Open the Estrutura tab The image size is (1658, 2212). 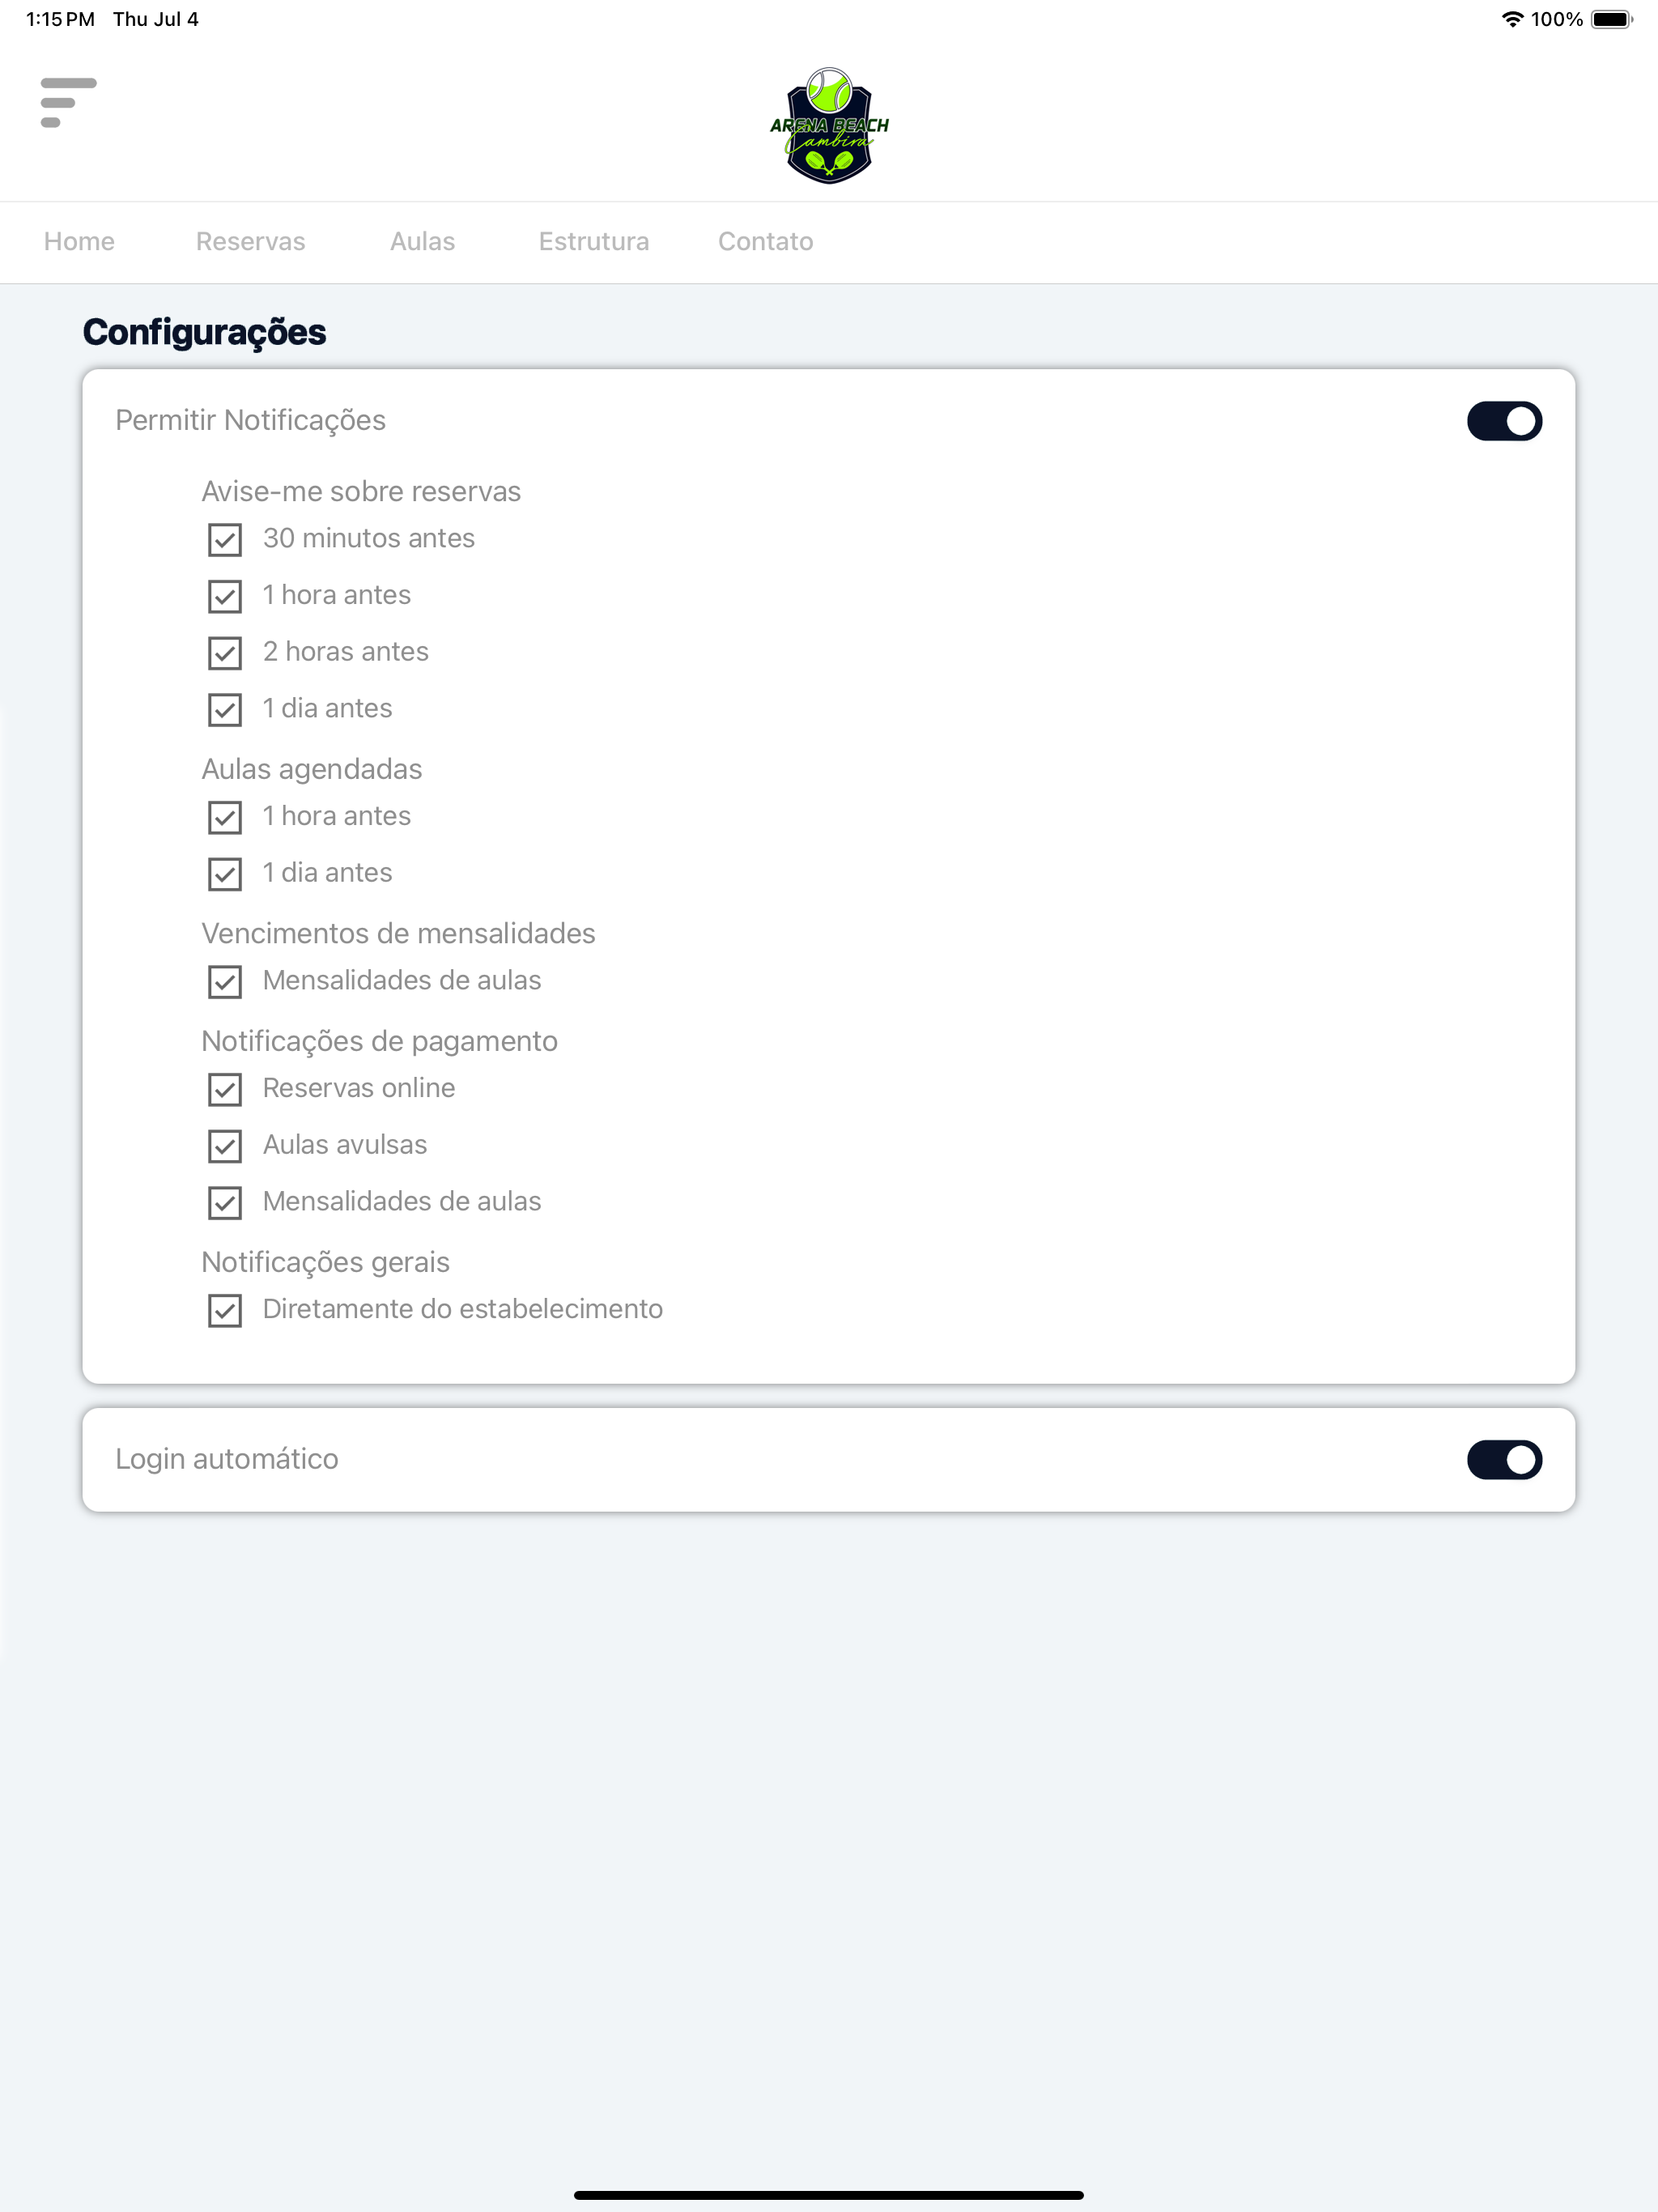(x=594, y=242)
